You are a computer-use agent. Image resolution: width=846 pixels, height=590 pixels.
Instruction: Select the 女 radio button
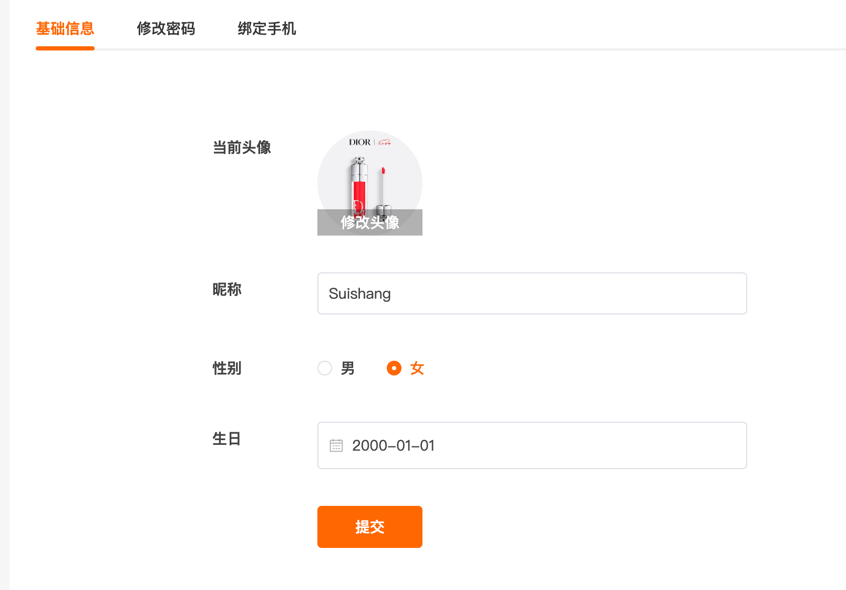tap(394, 368)
